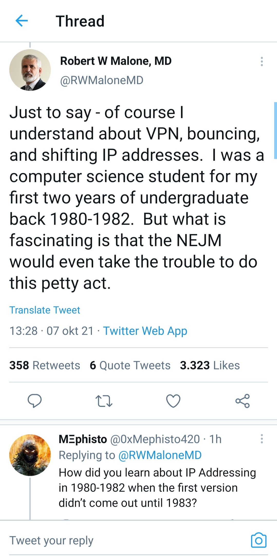The width and height of the screenshot is (277, 559).
Task: Like the tweet with the heart icon
Action: [x=173, y=401]
